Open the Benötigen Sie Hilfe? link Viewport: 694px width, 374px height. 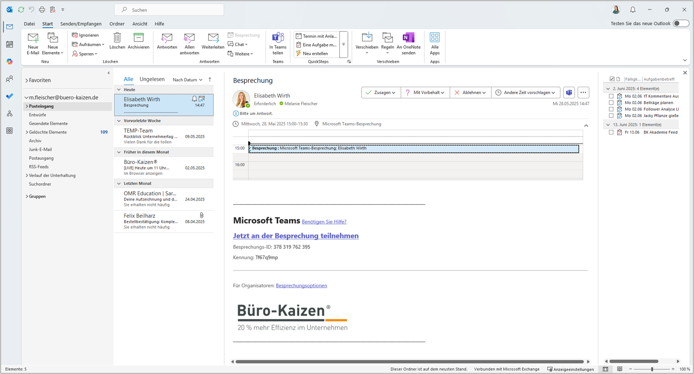(x=324, y=222)
